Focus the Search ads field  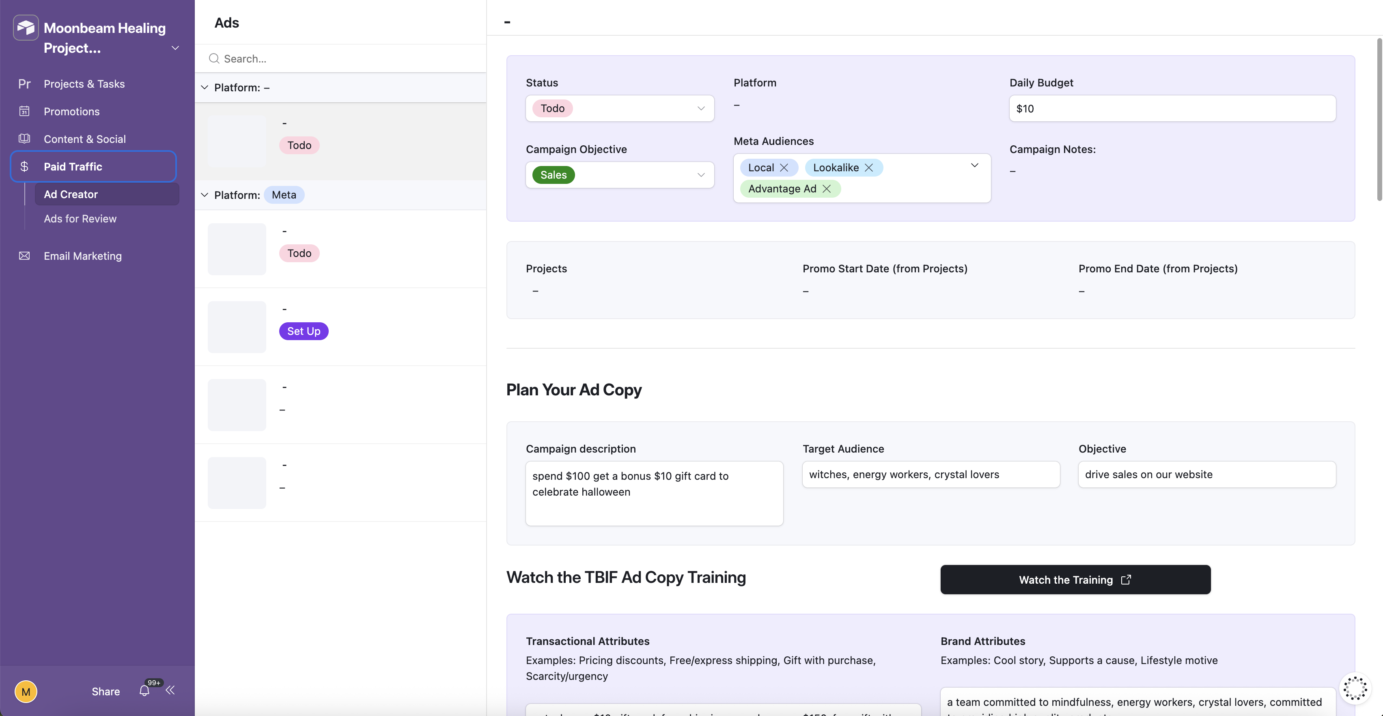coord(340,58)
